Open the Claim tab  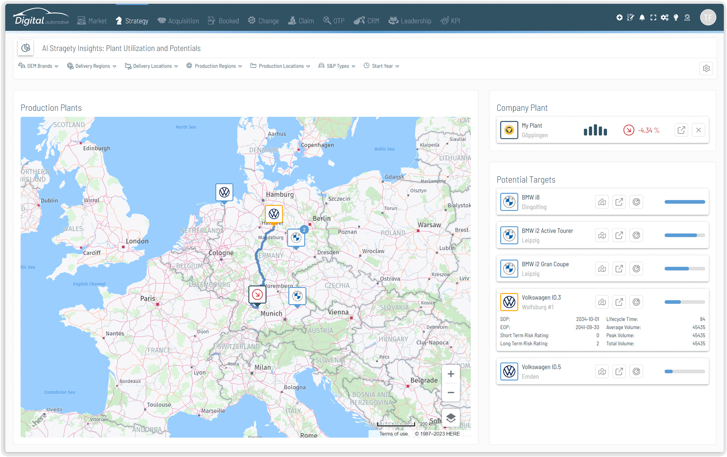pos(301,21)
